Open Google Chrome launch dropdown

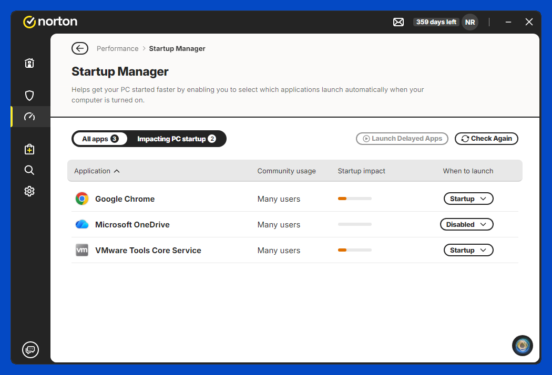tap(468, 199)
